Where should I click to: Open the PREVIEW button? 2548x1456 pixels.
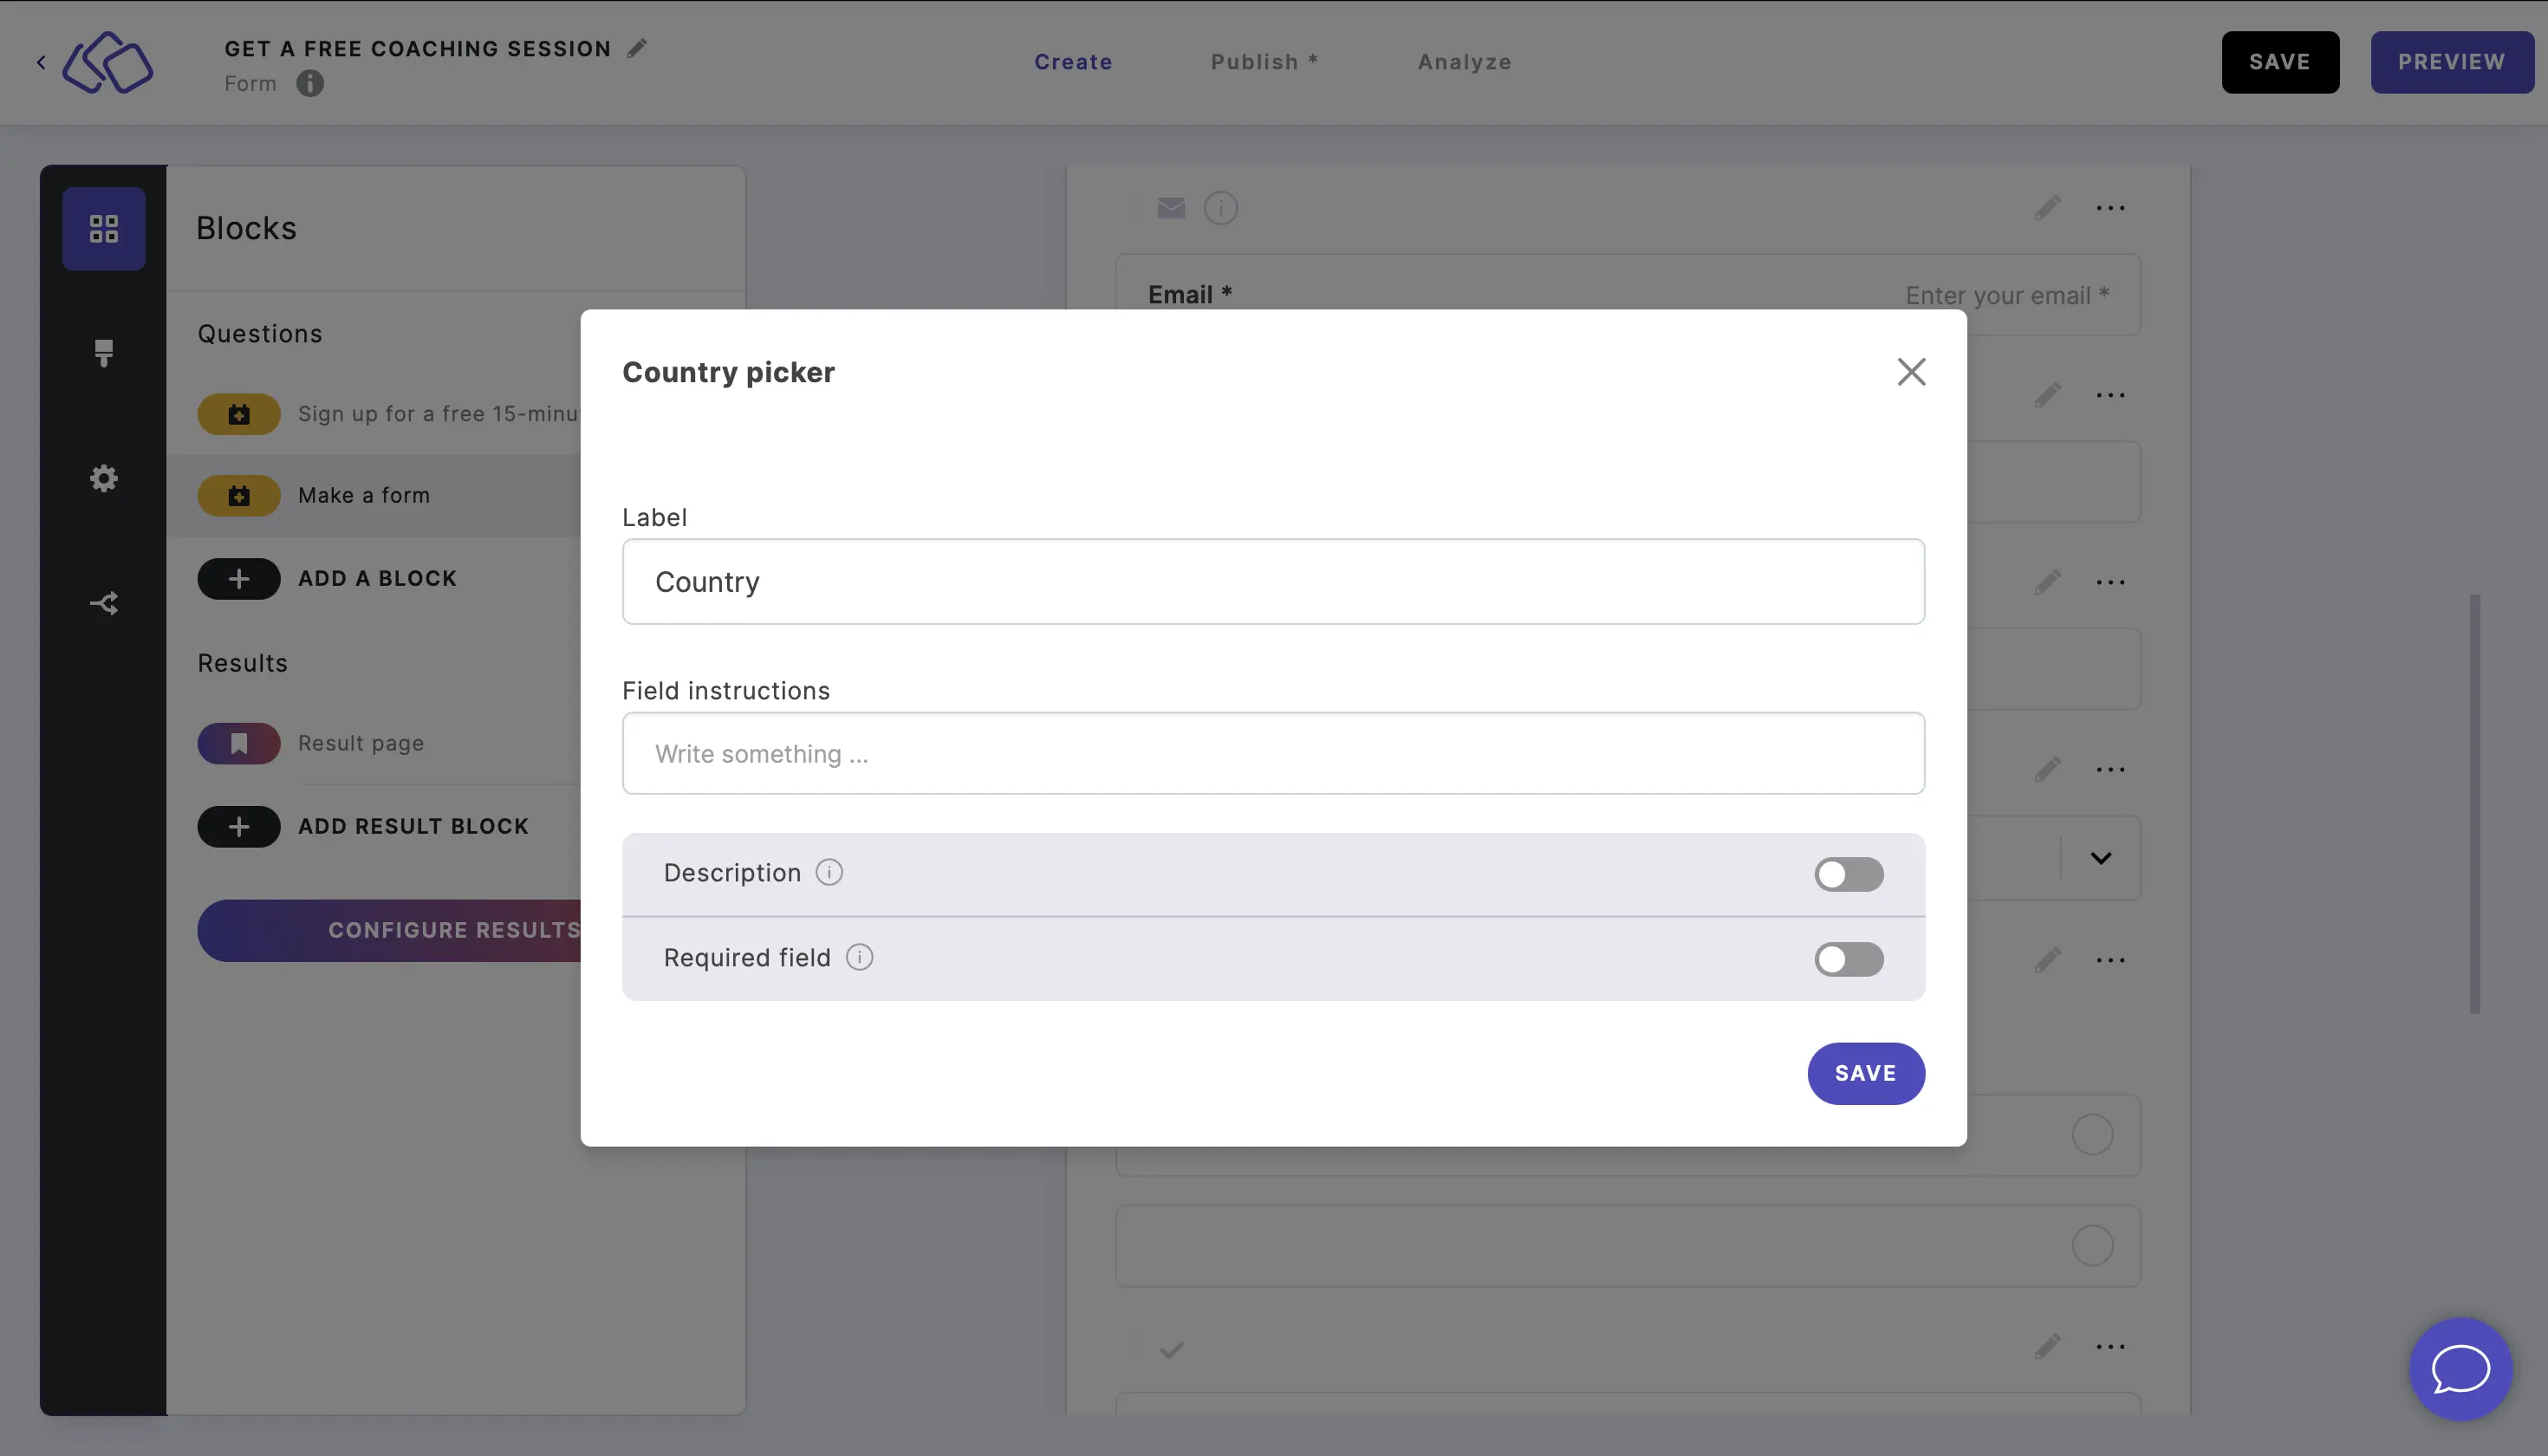(x=2451, y=62)
